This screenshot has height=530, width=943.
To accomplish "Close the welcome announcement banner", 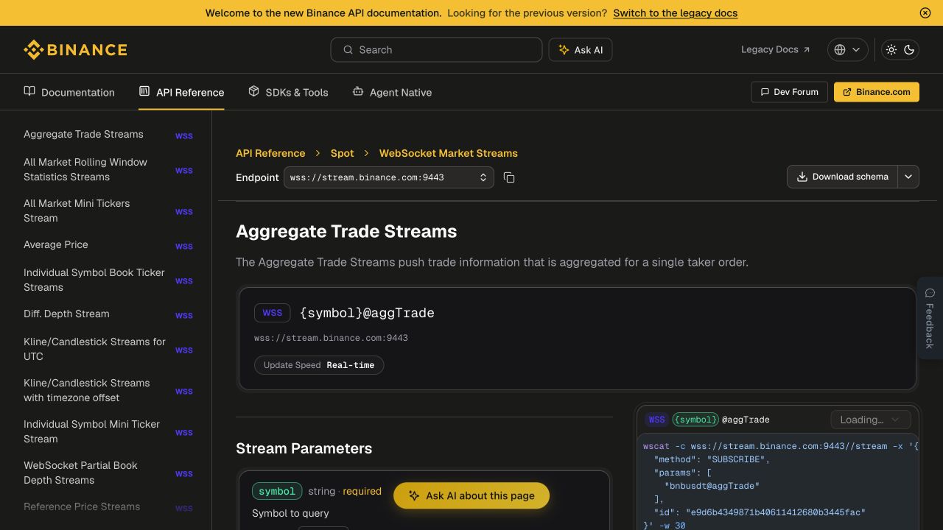I will tap(925, 13).
